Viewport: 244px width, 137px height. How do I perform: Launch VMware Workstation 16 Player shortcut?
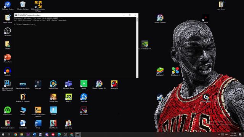pyautogui.click(x=38, y=6)
